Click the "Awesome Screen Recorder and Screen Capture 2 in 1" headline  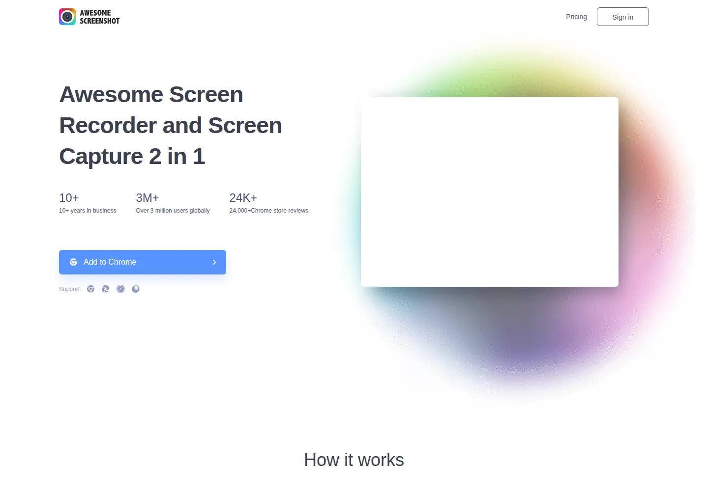171,125
